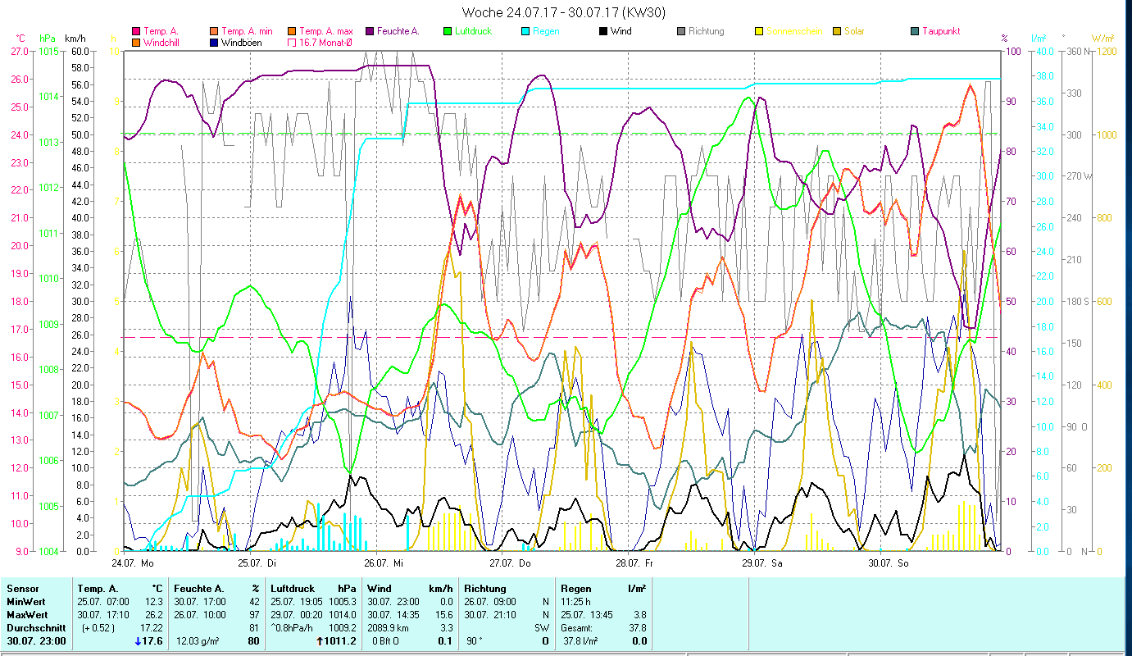Click the 'Regen' table column header
The width and height of the screenshot is (1132, 656).
click(x=575, y=588)
